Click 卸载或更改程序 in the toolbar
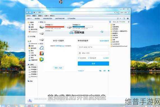Image resolution: width=160 pixels, height=107 pixels. (47, 19)
